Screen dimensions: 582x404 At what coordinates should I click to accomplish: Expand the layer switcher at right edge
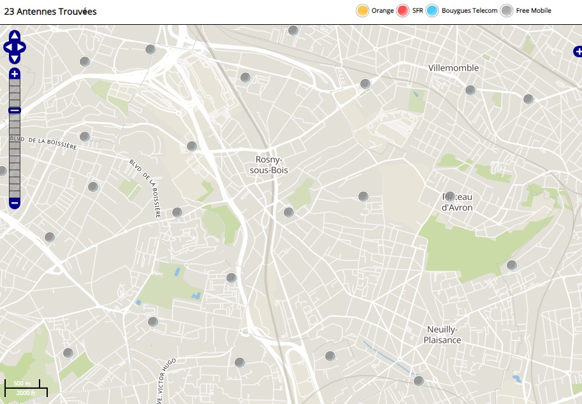point(578,52)
